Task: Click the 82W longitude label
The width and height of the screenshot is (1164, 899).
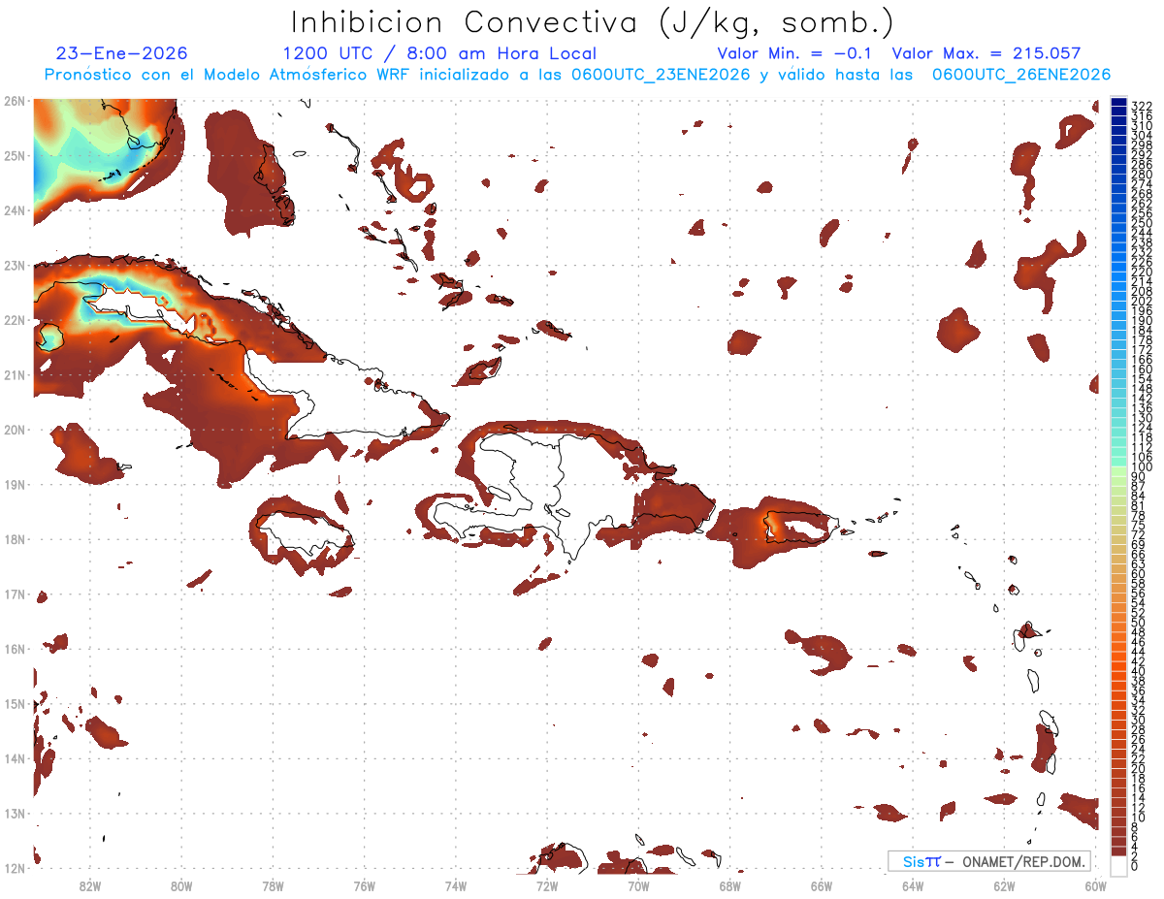Action: coord(89,885)
